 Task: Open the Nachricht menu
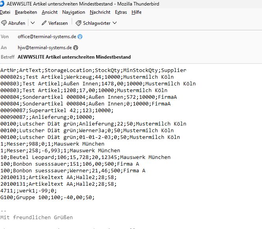tap(100, 12)
